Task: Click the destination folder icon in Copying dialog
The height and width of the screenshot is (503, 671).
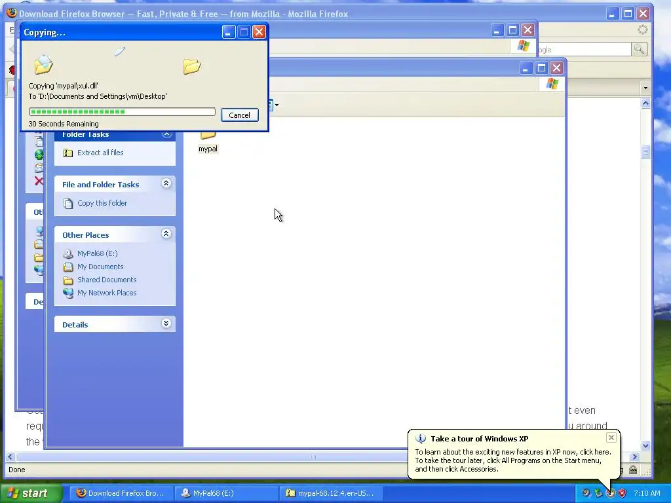Action: [192, 66]
